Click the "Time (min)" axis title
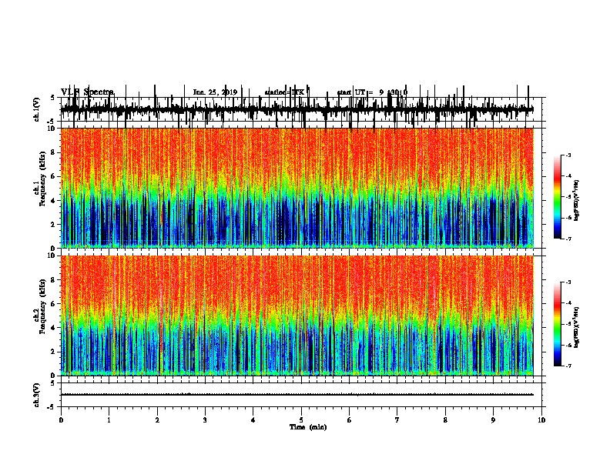Screen dimensions: 610x471 click(308, 427)
